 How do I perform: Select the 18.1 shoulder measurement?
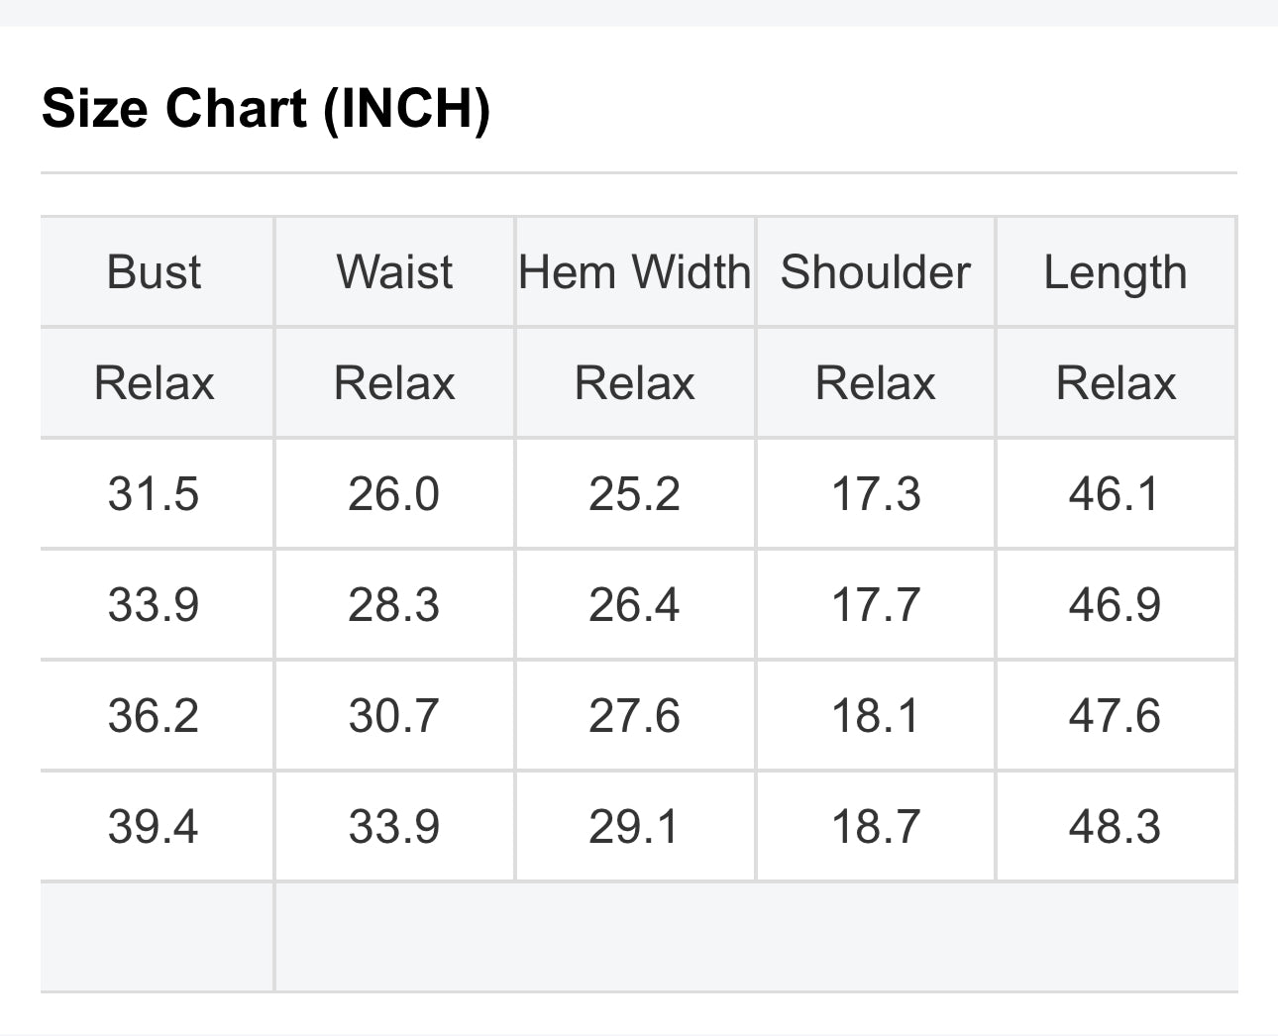click(875, 715)
